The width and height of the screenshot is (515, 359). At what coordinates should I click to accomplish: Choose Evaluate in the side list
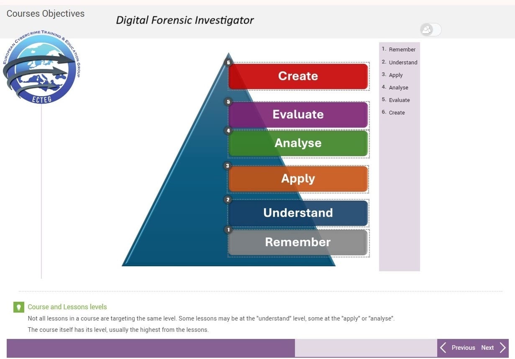point(399,100)
